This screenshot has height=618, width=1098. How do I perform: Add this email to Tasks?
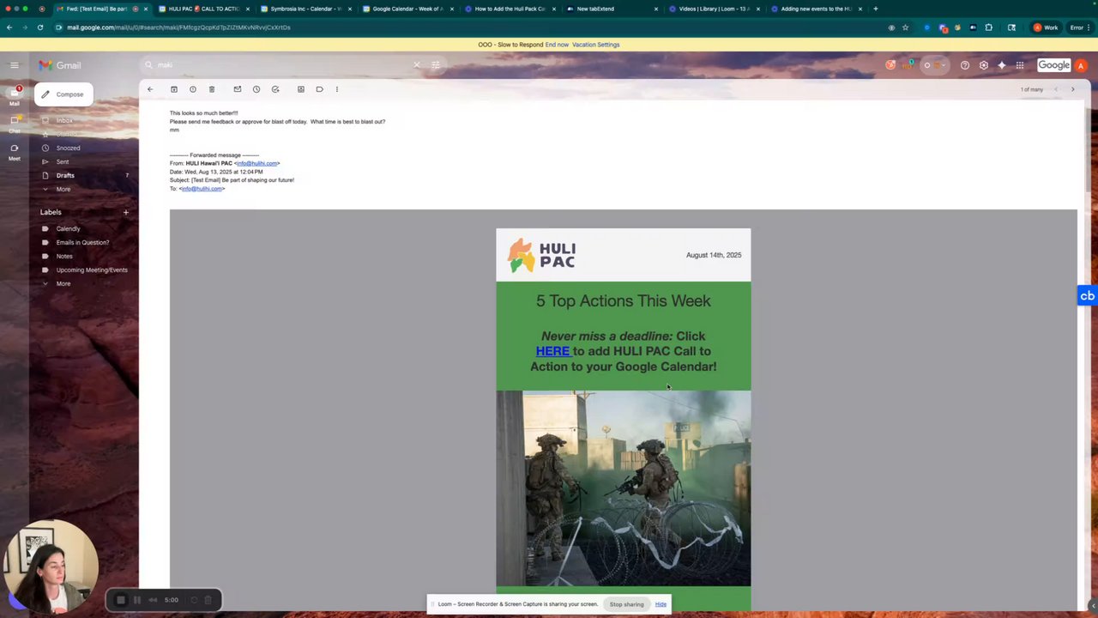pyautogui.click(x=275, y=89)
